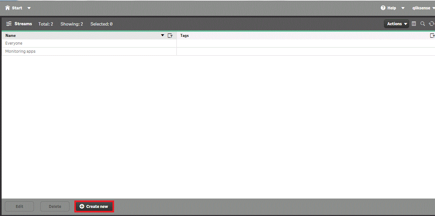Click the Delete button

tap(55, 206)
